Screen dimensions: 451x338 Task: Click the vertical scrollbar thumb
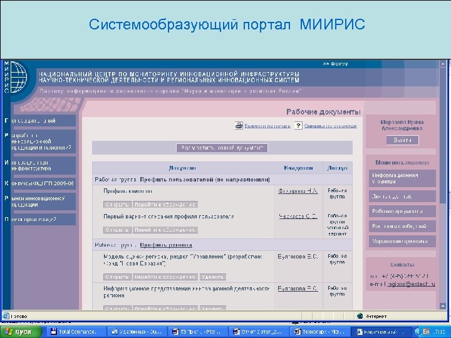(x=443, y=135)
